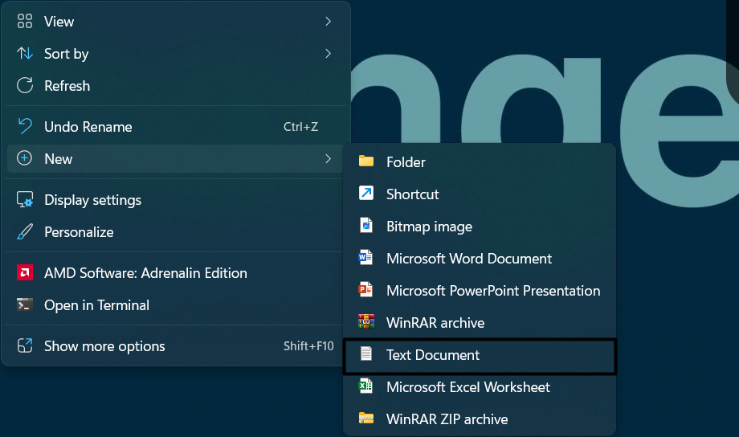
Task: Choose Undo Rename from context menu
Action: click(x=88, y=127)
